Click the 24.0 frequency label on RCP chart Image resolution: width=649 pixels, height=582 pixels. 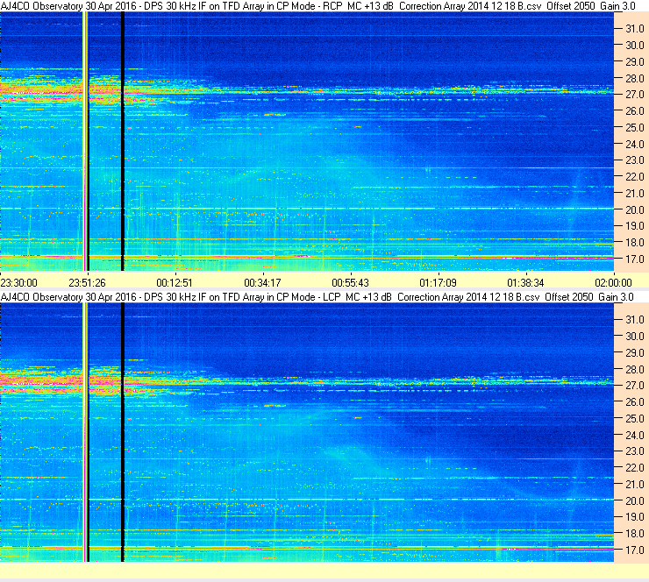(635, 144)
